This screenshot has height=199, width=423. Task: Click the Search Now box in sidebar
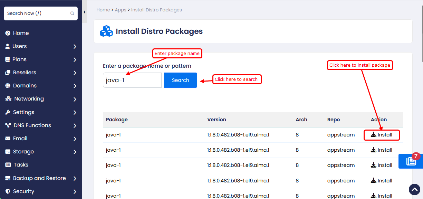(x=38, y=13)
